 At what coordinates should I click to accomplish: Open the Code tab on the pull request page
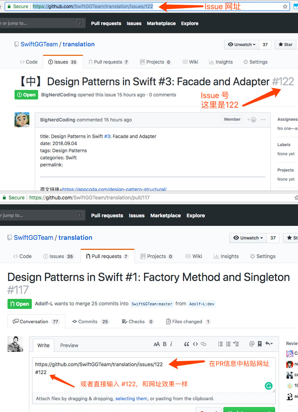coord(23,256)
